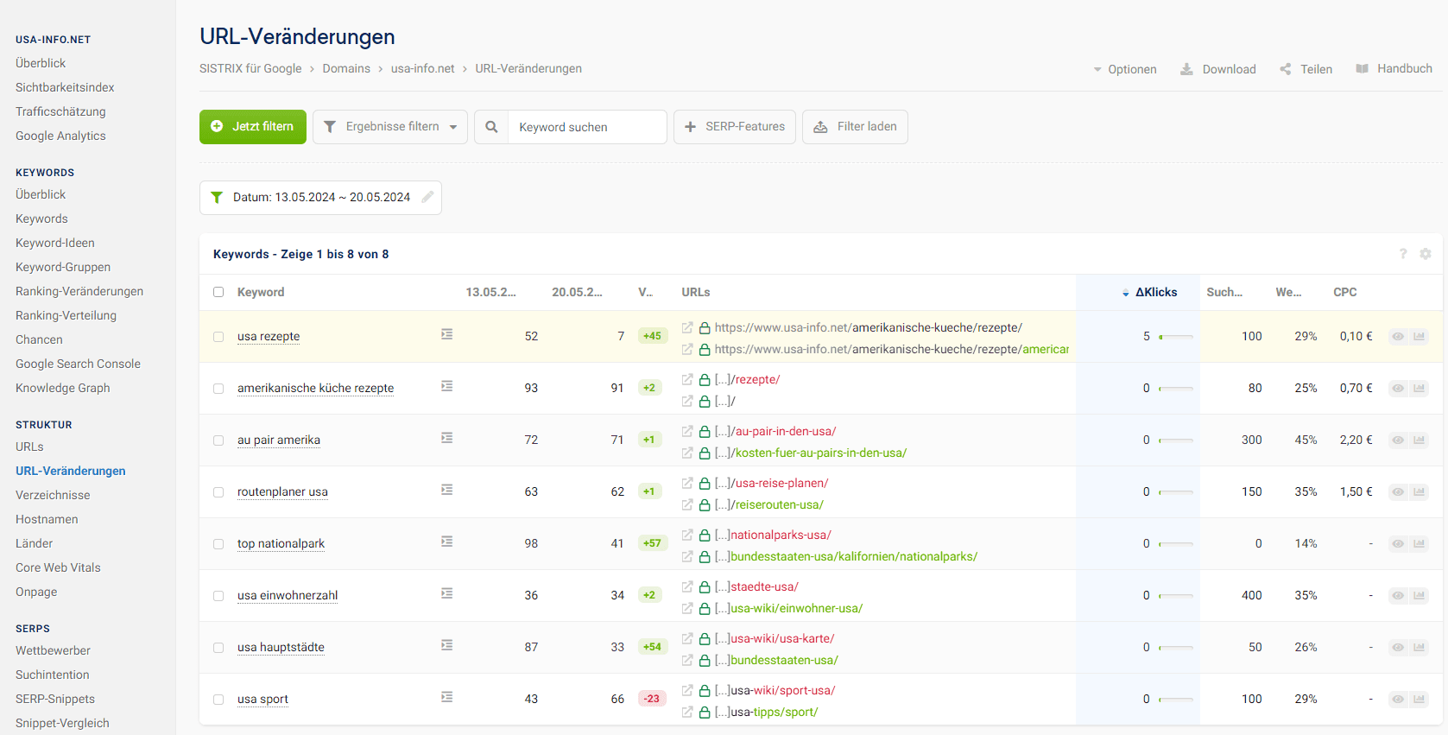Image resolution: width=1448 pixels, height=735 pixels.
Task: Open external link icon for usa-wiki/usa-karte URL
Action: (687, 638)
